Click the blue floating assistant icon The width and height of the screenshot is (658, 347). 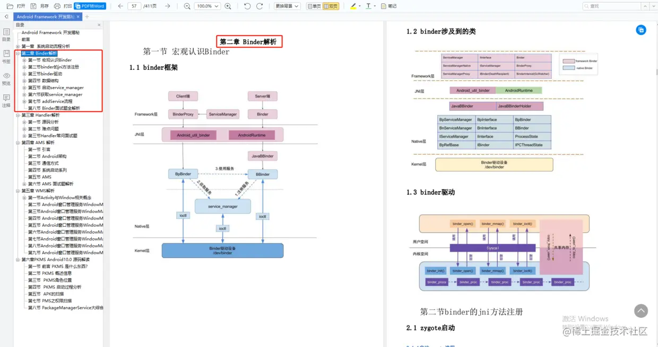point(641,30)
